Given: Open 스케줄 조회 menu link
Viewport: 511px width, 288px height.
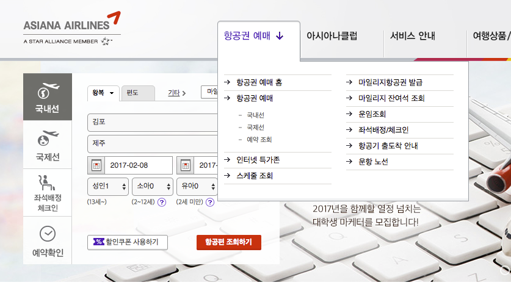Looking at the screenshot, I should pos(255,176).
